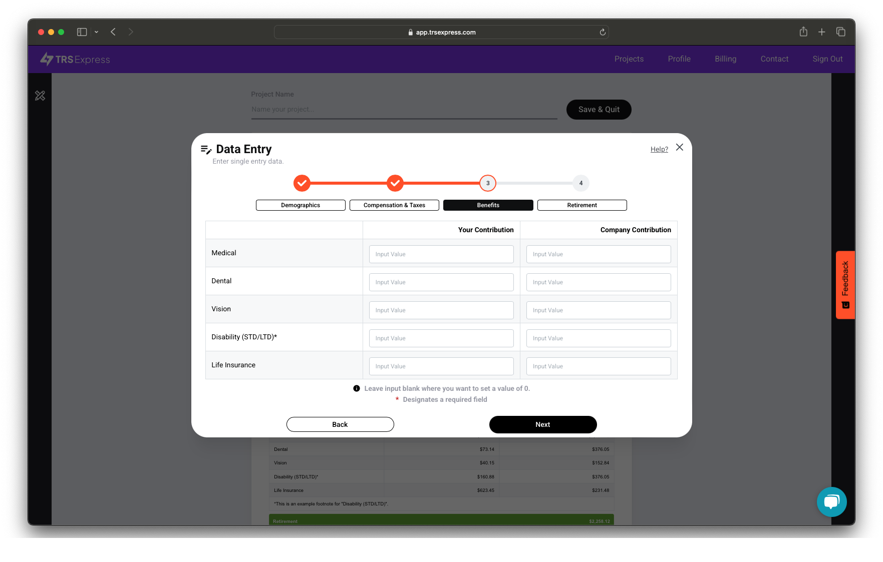Click the Company Contribution column header
The height and width of the screenshot is (562, 883).
[x=636, y=230]
